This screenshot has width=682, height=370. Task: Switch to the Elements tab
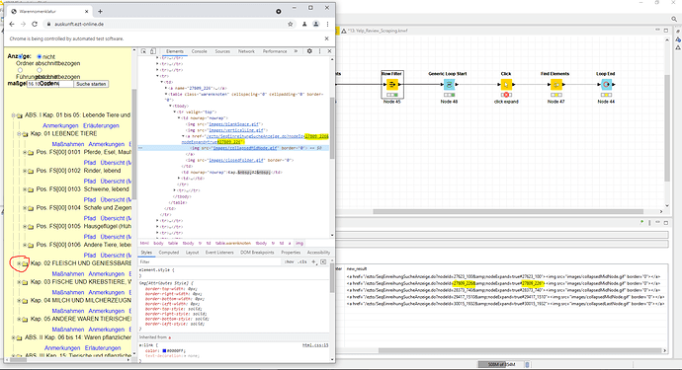174,51
